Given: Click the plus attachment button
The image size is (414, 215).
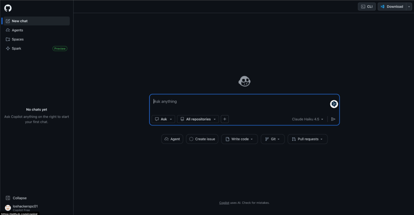Looking at the screenshot, I should click(225, 119).
